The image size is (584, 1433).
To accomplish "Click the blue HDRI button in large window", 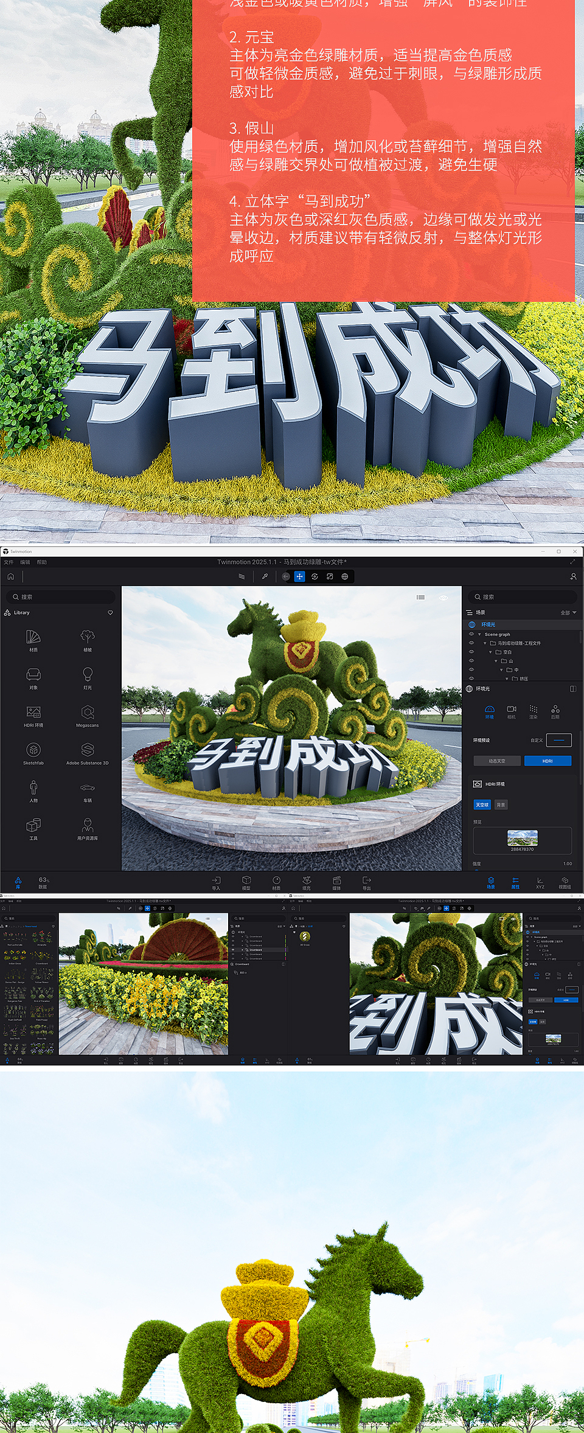I will tap(547, 761).
